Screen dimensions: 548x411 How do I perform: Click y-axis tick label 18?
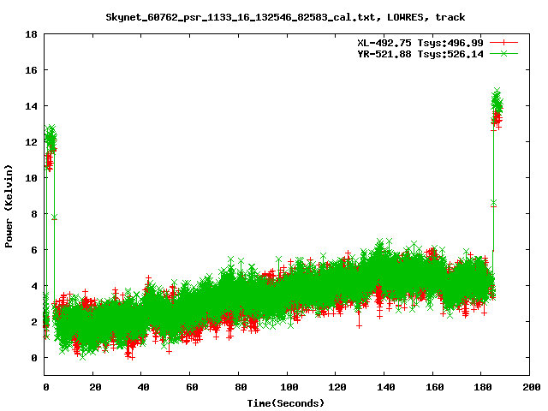(x=32, y=34)
